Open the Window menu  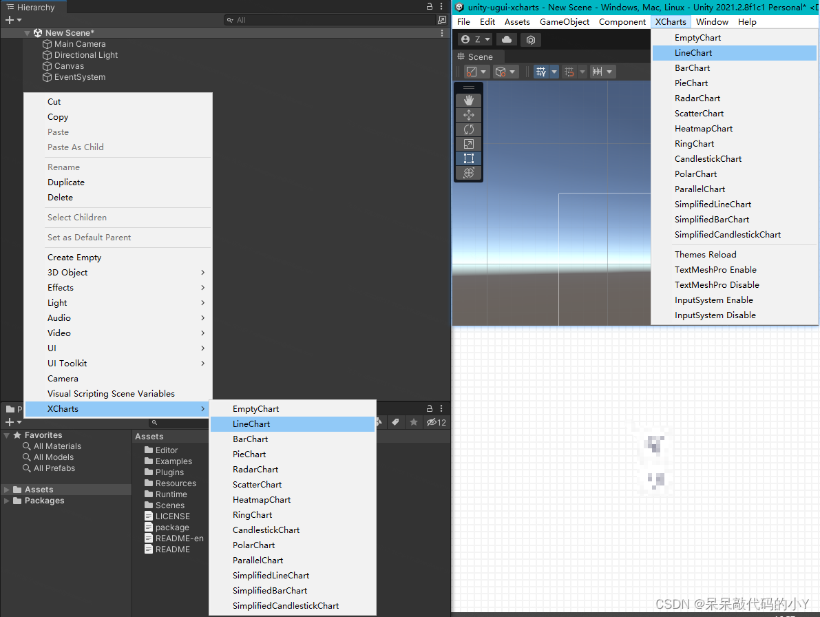713,22
